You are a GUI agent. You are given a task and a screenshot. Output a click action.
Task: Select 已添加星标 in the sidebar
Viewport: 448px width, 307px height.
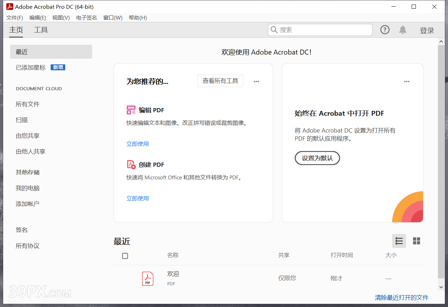tap(31, 67)
